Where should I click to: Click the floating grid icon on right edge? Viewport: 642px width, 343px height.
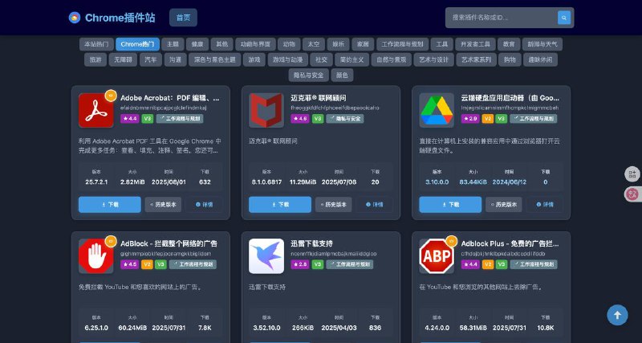pyautogui.click(x=632, y=174)
